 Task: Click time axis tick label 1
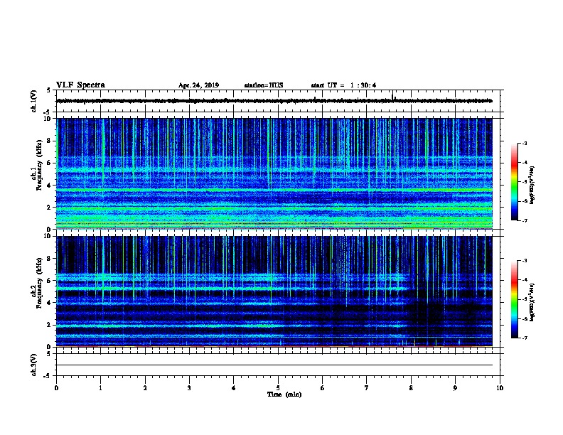pyautogui.click(x=101, y=388)
